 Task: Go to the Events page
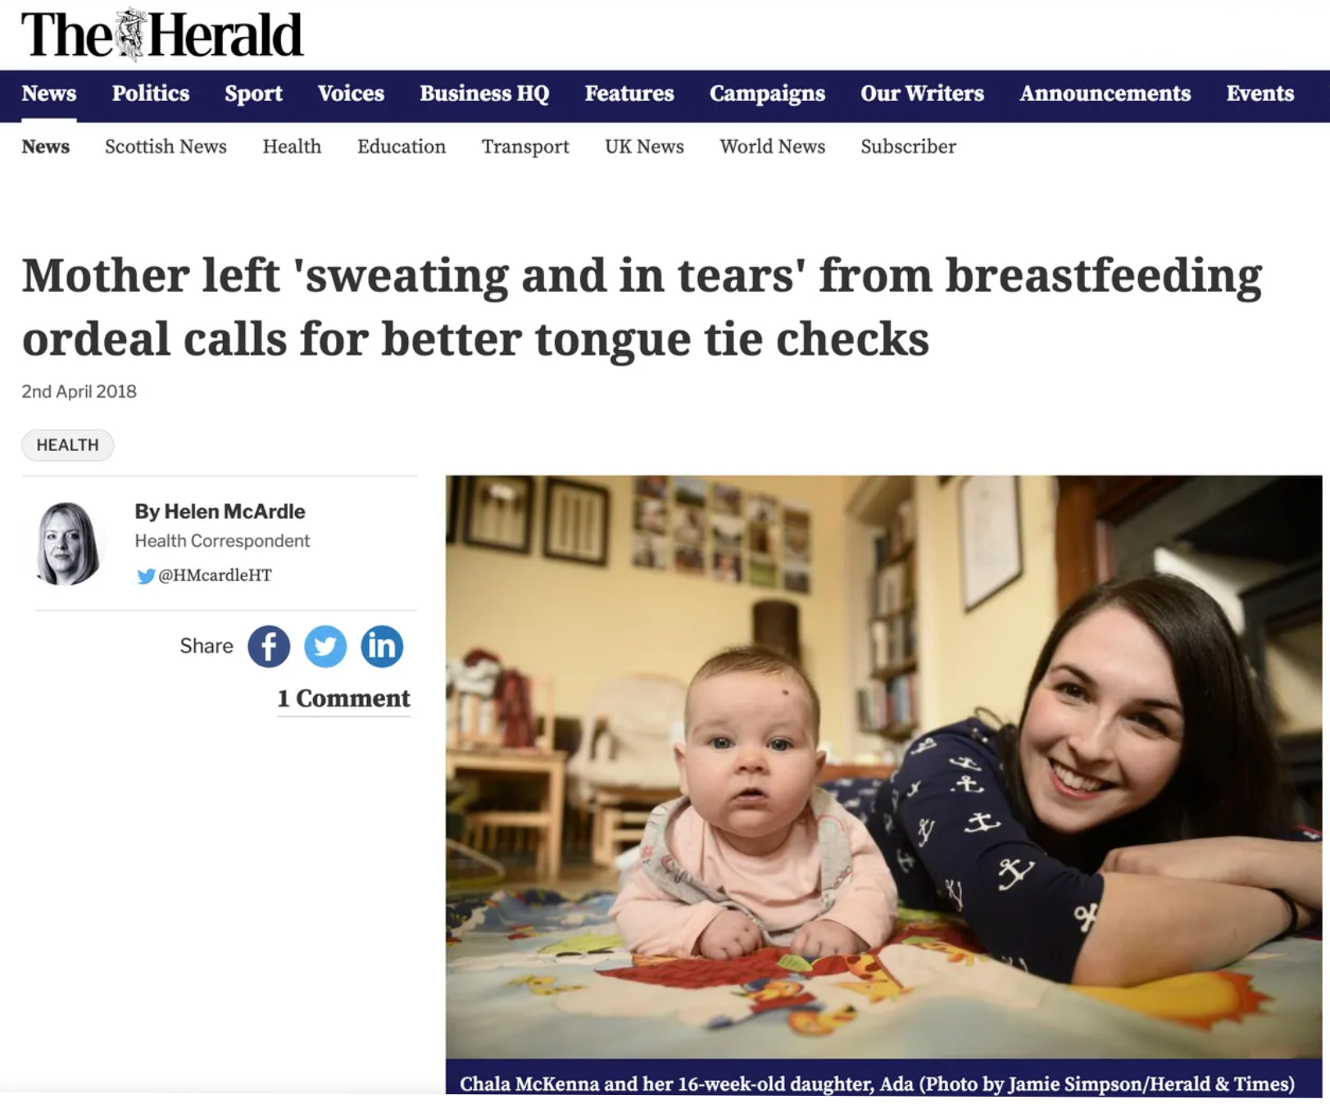point(1260,93)
